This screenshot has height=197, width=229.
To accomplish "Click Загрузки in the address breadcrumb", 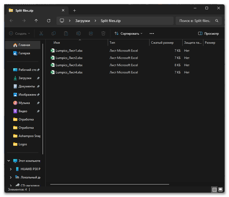I will [x=82, y=21].
